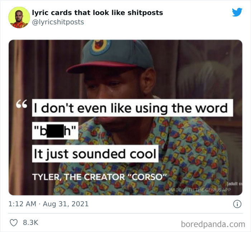
Task: Open 'lyric cards that look like shitposts' profile name
Action: point(98,13)
